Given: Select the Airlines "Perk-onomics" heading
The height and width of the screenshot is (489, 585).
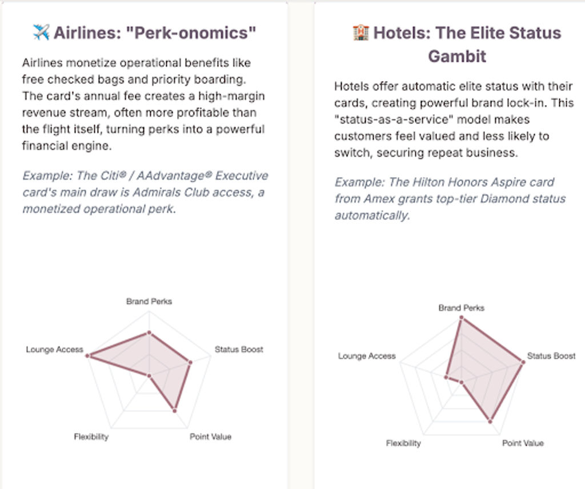Looking at the screenshot, I should coord(145,33).
